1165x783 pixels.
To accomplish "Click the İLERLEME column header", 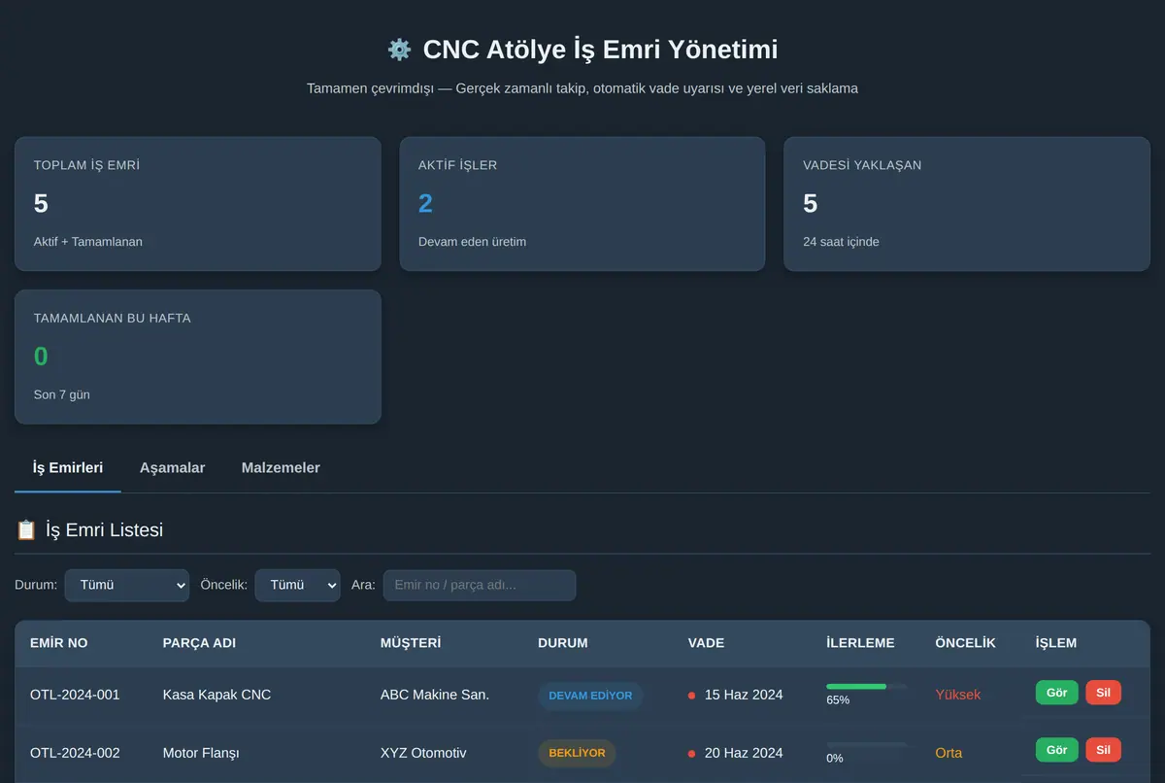I will 860,643.
